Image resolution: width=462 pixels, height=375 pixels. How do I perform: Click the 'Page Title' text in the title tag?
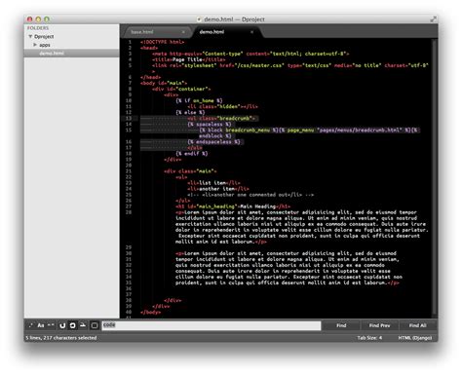pyautogui.click(x=187, y=59)
